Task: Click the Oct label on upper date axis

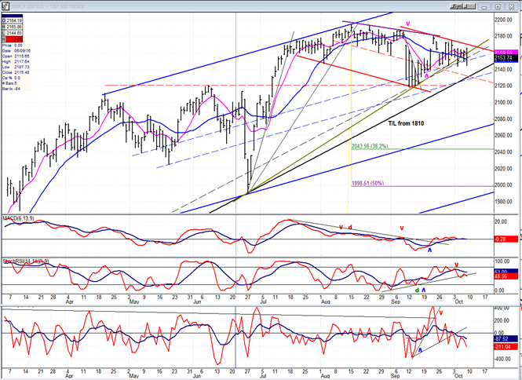Action: [458, 301]
